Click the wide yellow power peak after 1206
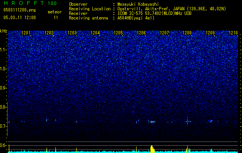The height and width of the screenshot is (153, 242). coord(152,149)
